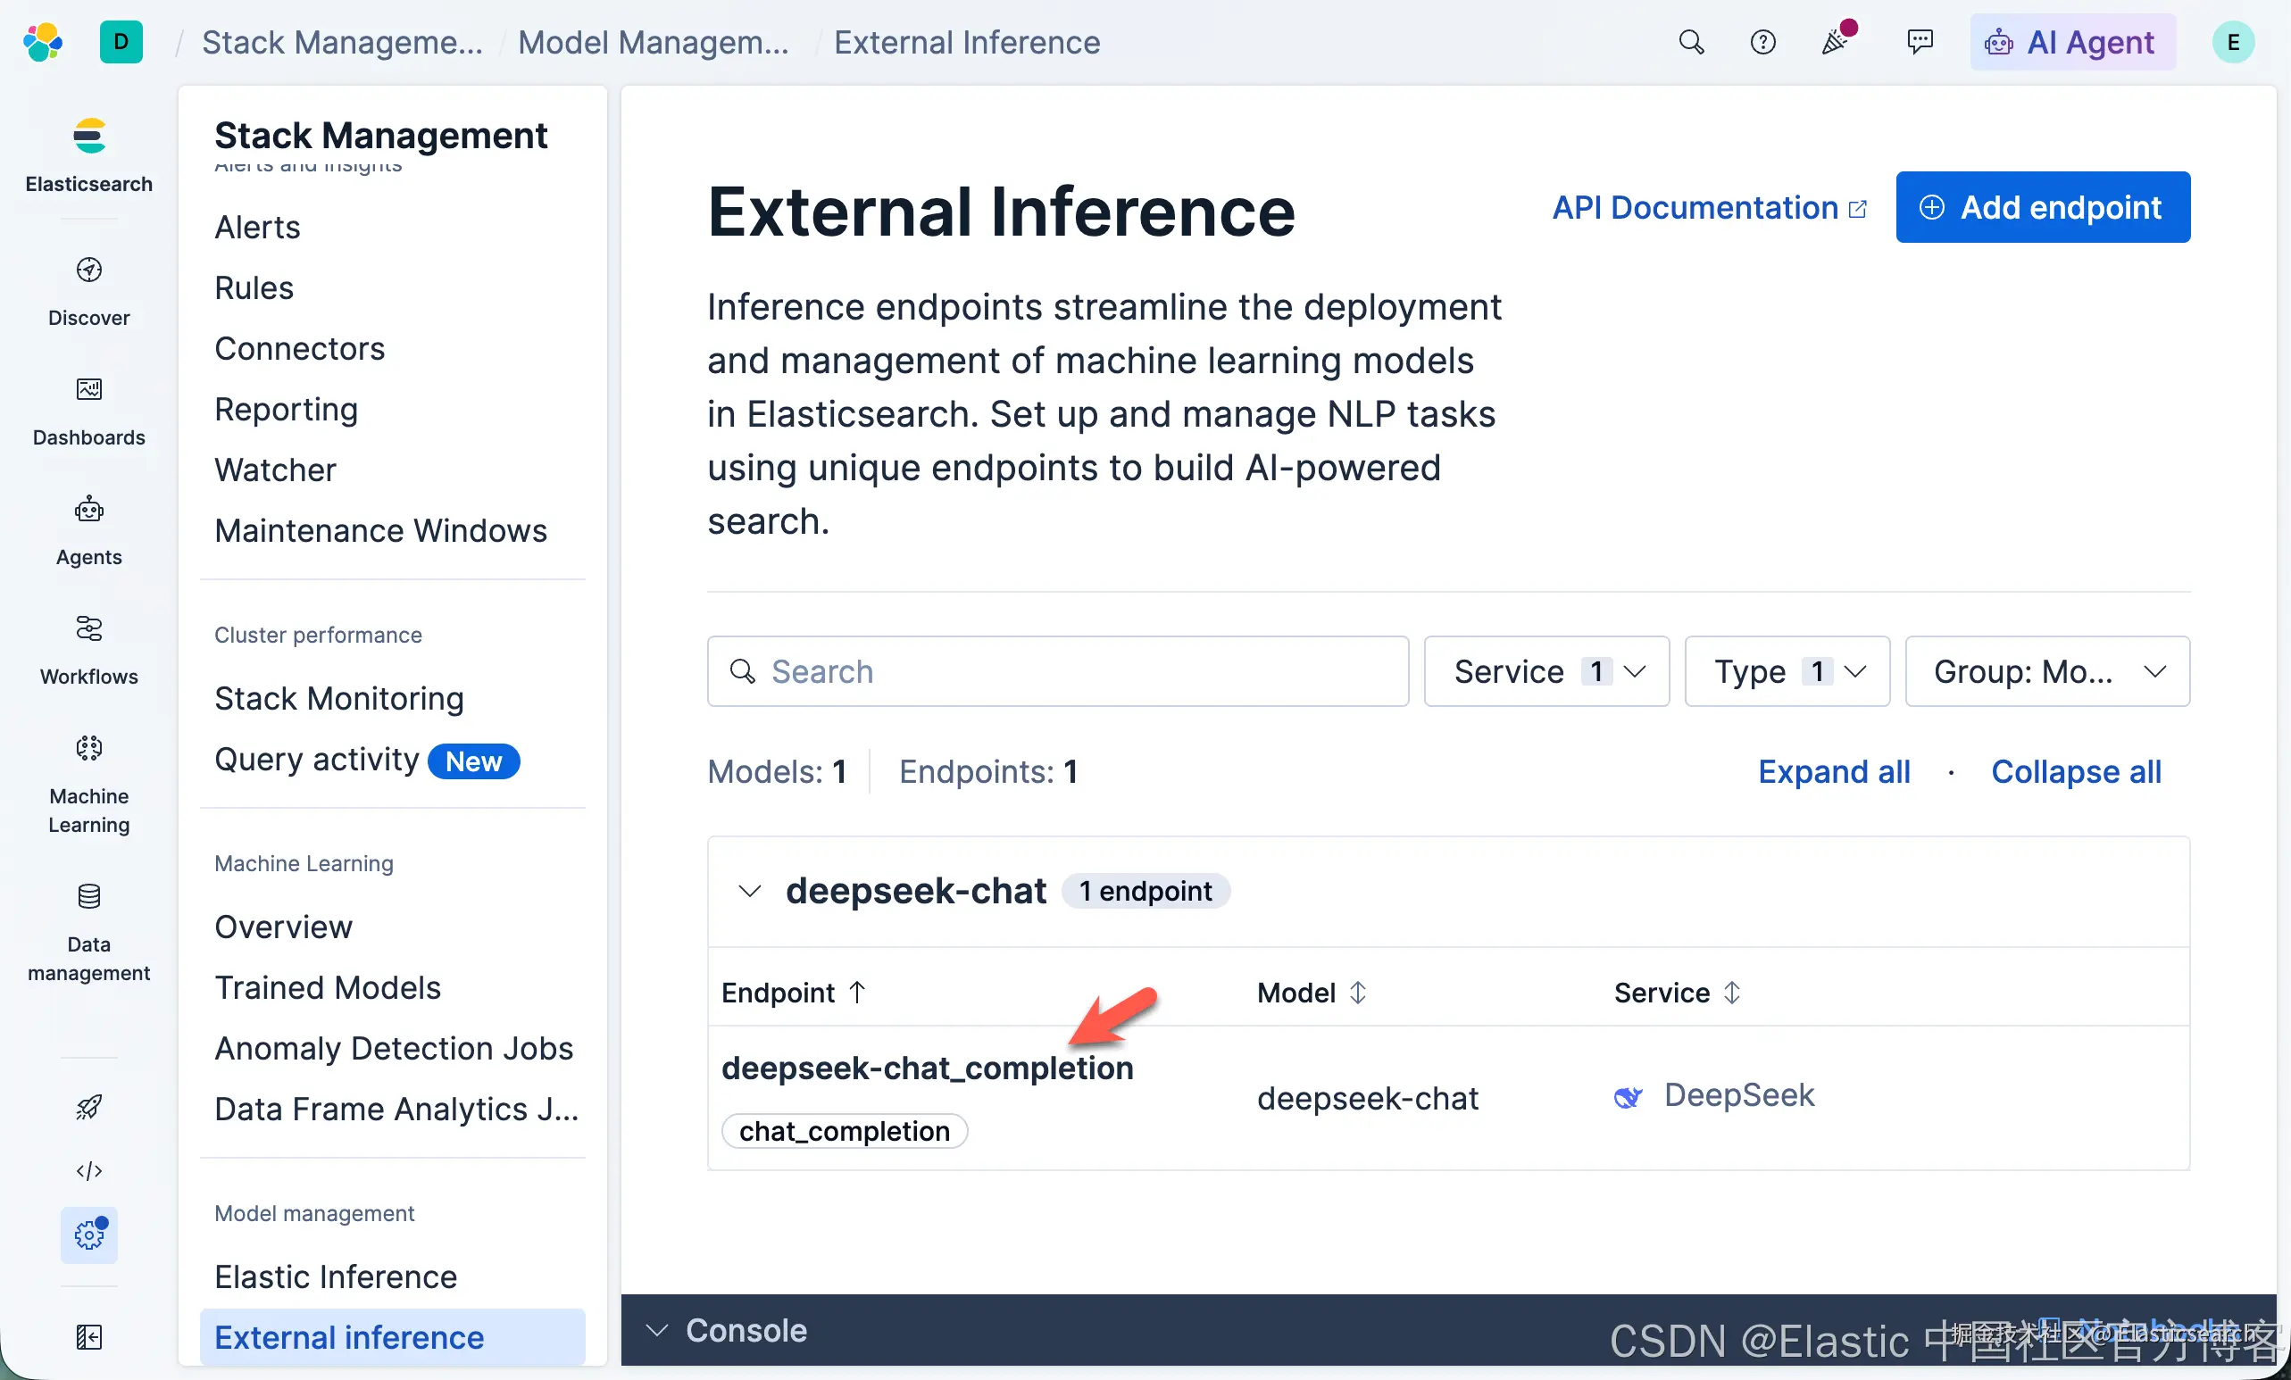Click deepseek-chat model cell
This screenshot has width=2291, height=1380.
coord(1367,1099)
